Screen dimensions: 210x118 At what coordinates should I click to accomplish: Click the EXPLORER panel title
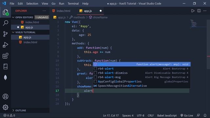coord(21,11)
